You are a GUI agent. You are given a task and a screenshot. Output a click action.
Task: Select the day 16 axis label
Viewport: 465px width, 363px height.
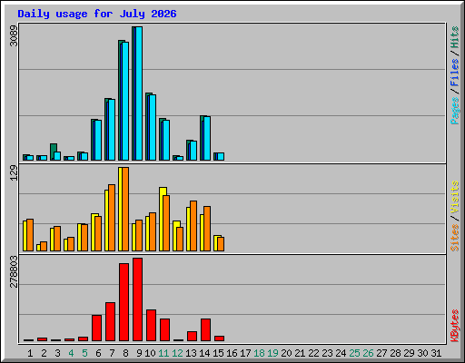coord(232,353)
